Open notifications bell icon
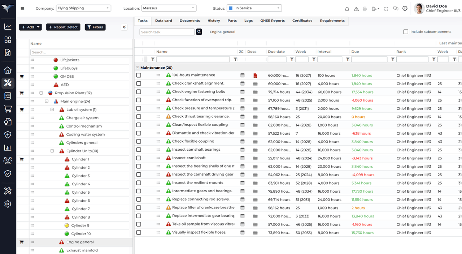Viewport: 462px width, 254px height. [347, 9]
